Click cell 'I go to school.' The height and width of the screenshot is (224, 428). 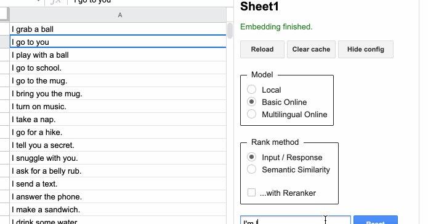point(118,68)
